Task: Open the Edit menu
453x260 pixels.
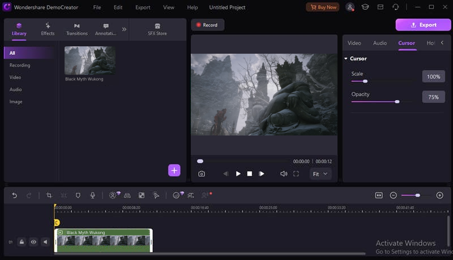Action: 118,7
